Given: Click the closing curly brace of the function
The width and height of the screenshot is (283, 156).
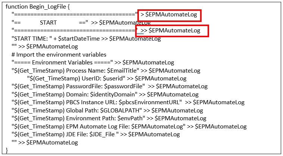Looking at the screenshot, I should tap(7, 150).
